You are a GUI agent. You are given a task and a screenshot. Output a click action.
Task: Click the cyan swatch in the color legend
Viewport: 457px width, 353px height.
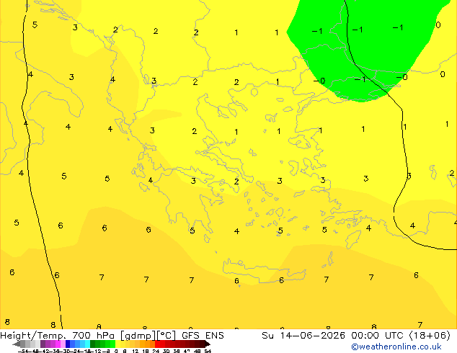pyautogui.click(x=87, y=344)
